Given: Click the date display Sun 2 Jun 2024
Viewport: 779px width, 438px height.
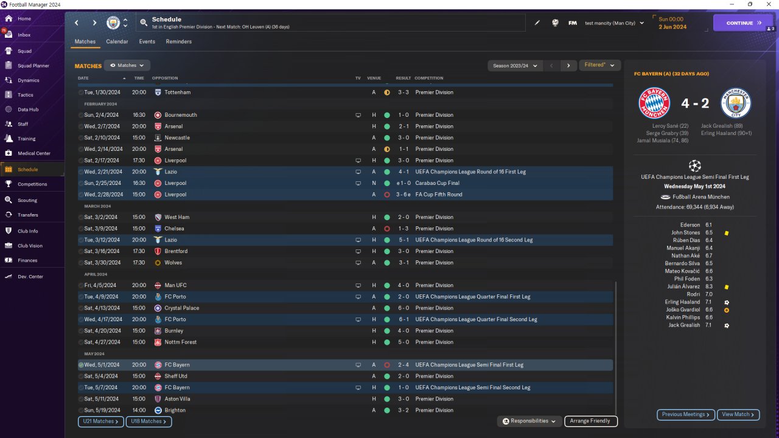Looking at the screenshot, I should point(672,23).
